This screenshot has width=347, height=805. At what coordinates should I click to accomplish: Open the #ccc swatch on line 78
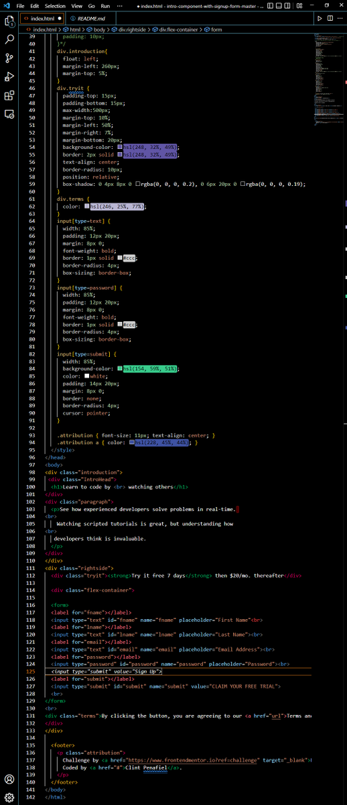(120, 325)
